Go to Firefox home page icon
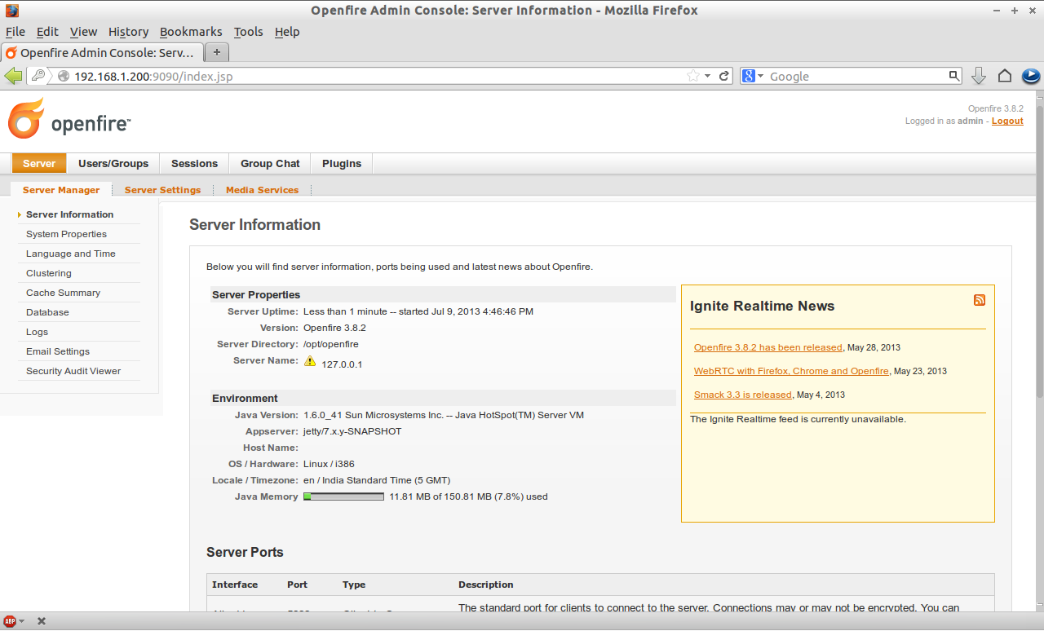Screen dimensions: 1044x631 click(x=1005, y=76)
